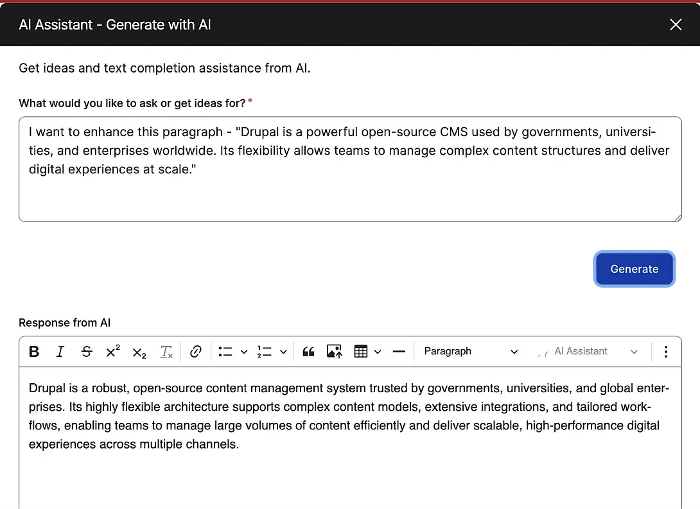
Task: Open the AI Assistant toolbar dropdown
Action: 588,352
